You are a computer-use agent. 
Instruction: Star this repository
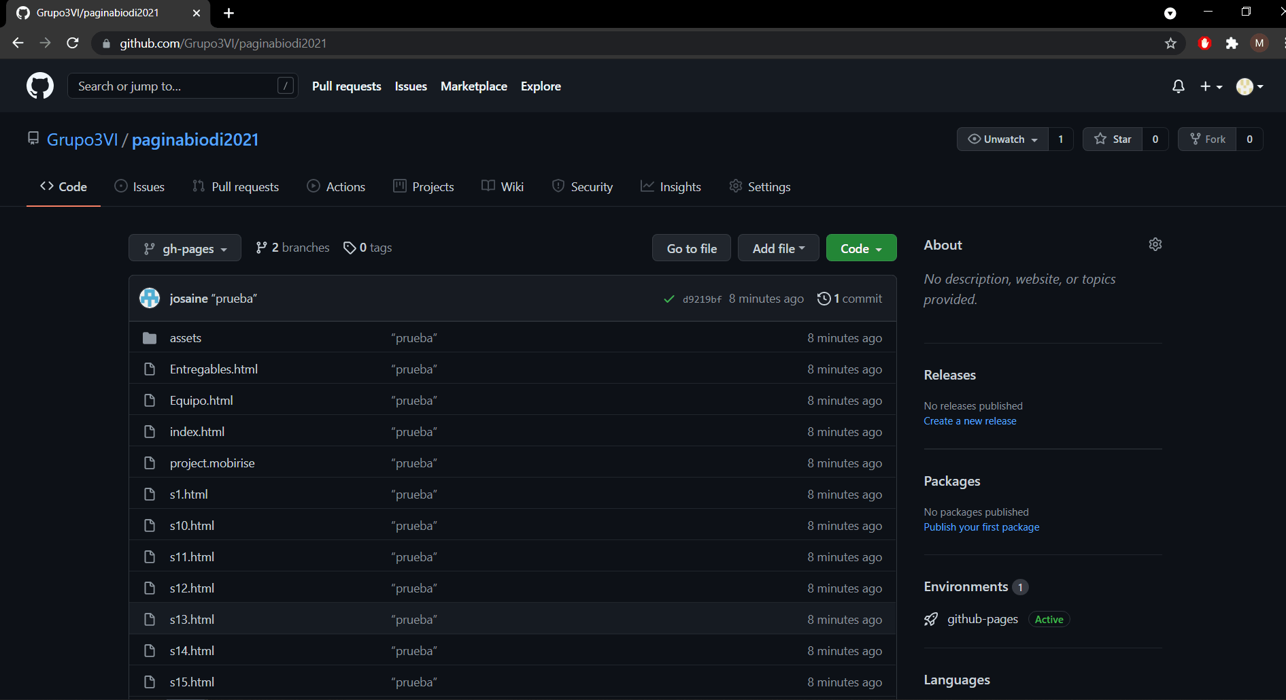click(1113, 139)
